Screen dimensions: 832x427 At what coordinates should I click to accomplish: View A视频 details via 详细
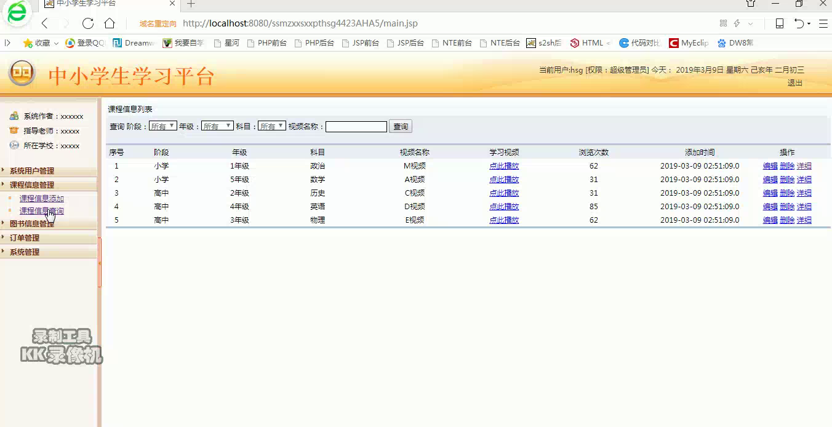tap(804, 180)
